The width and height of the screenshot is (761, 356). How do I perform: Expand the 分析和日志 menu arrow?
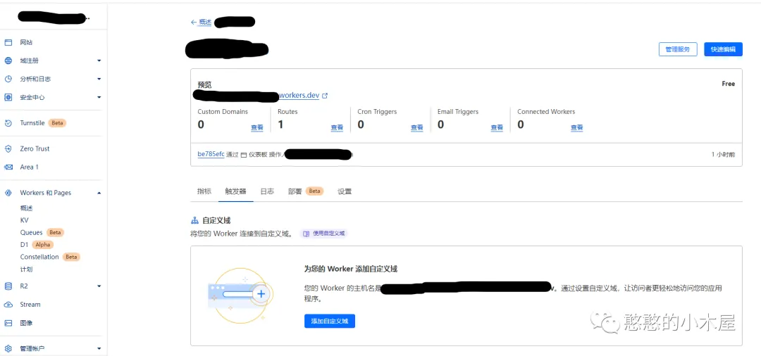[x=99, y=79]
